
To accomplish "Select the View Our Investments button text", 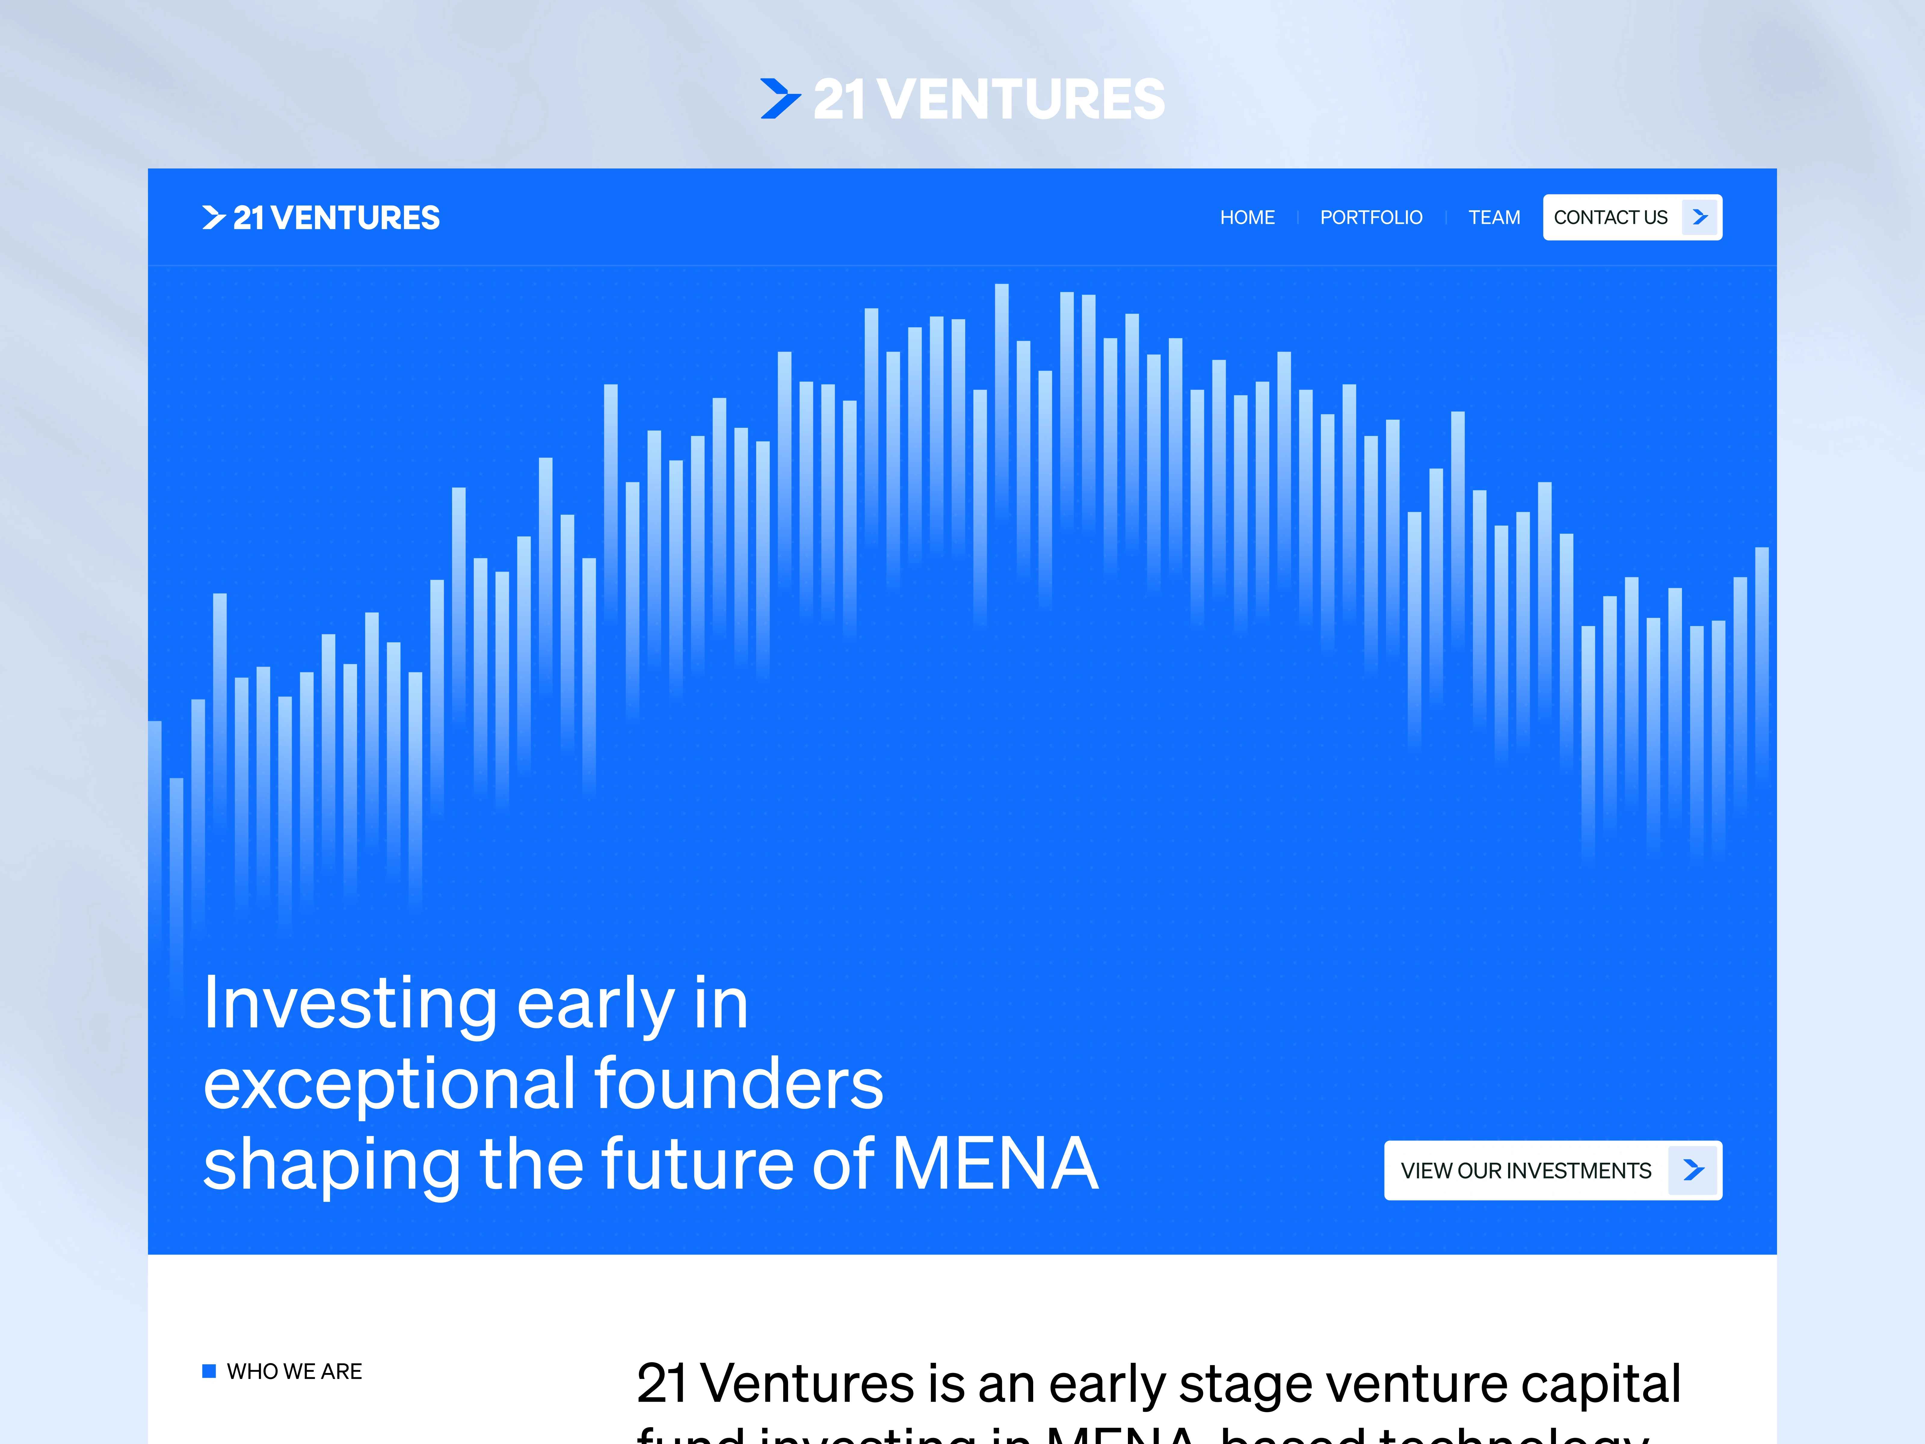I will click(1526, 1171).
